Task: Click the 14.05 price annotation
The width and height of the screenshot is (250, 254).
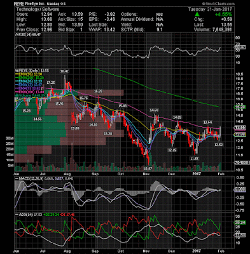Action: click(x=177, y=117)
